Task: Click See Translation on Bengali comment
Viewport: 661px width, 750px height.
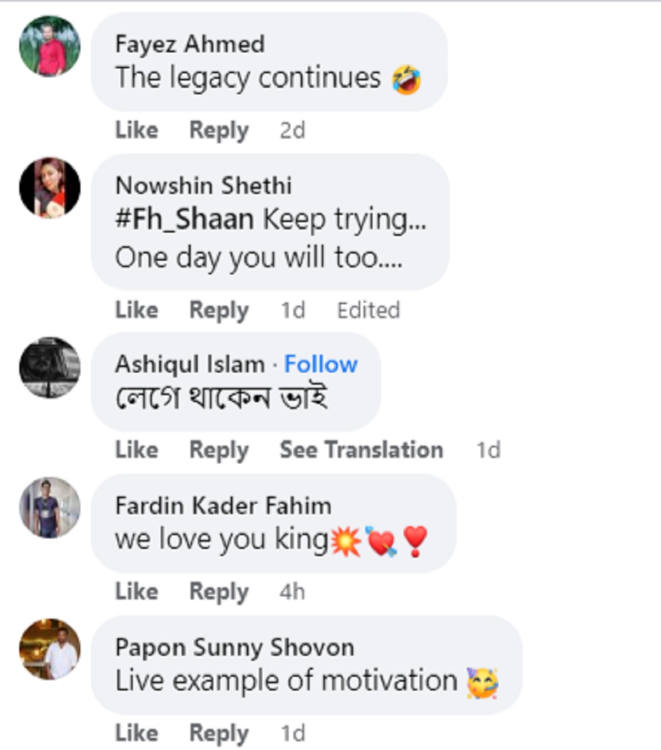Action: click(361, 450)
